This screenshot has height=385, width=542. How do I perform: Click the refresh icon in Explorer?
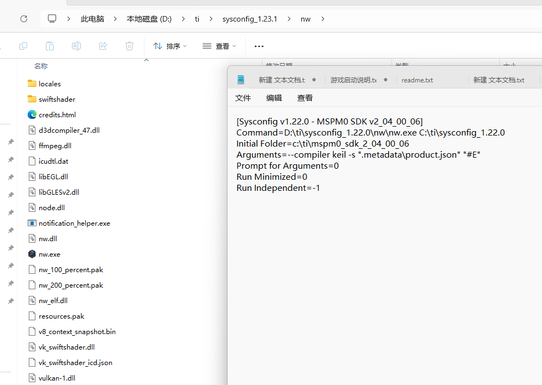(x=24, y=19)
